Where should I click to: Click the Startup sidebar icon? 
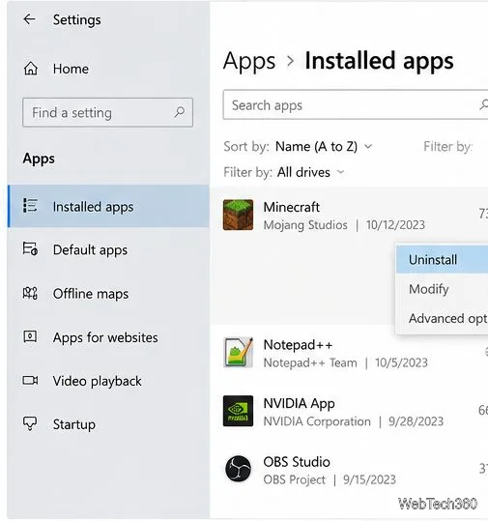(x=30, y=423)
